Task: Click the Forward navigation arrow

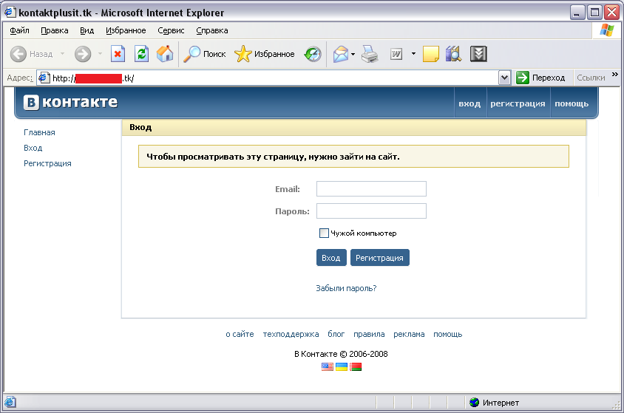Action: [x=83, y=54]
